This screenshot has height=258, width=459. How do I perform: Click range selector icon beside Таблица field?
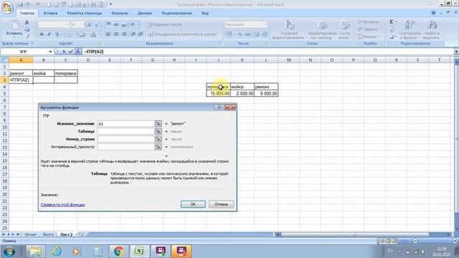coord(158,132)
